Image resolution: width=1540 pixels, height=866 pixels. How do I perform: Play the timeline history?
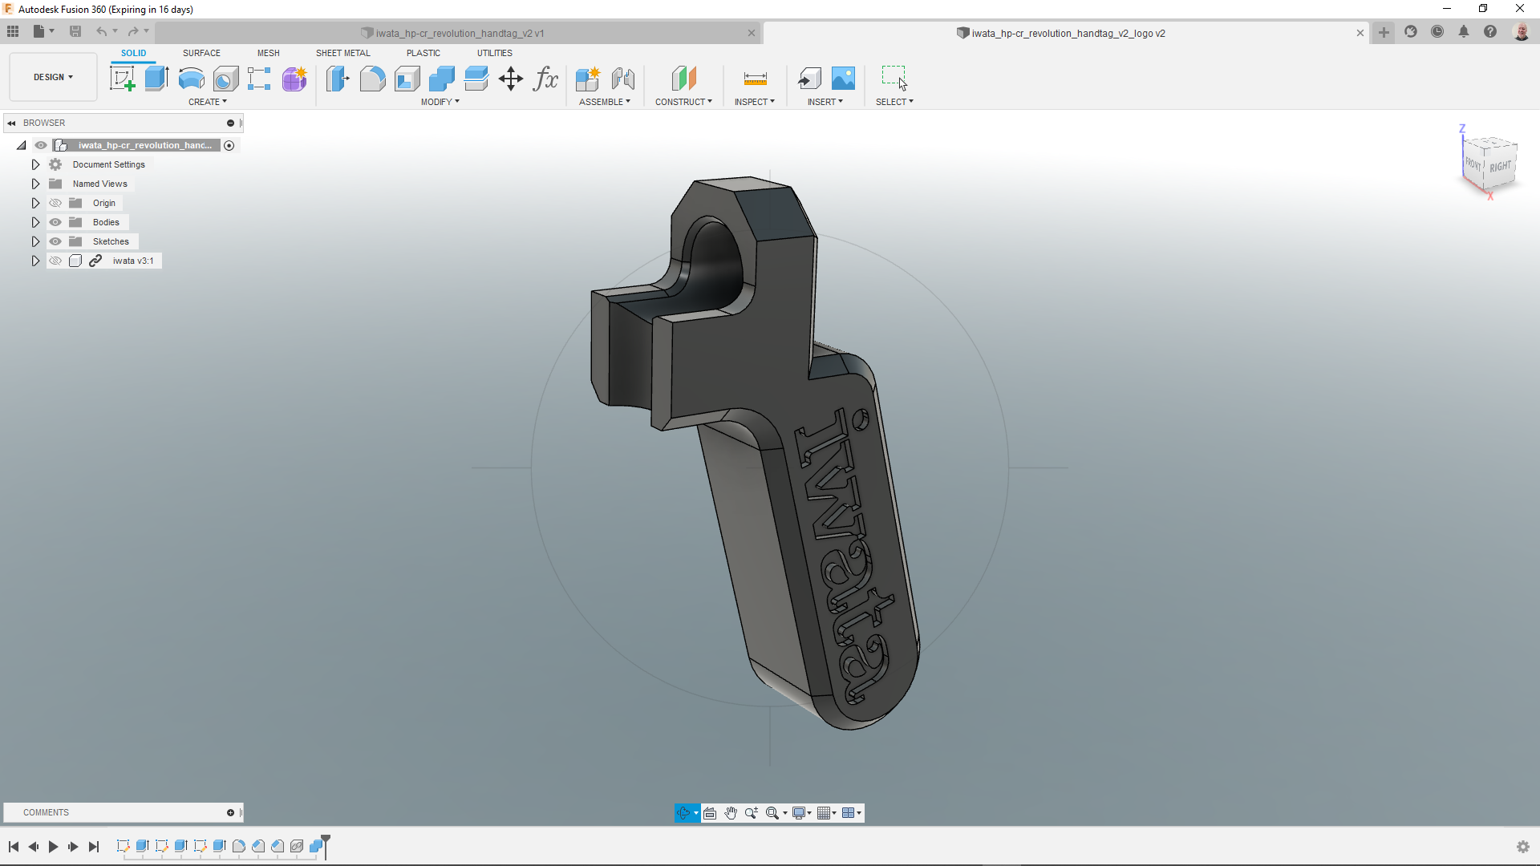point(53,847)
